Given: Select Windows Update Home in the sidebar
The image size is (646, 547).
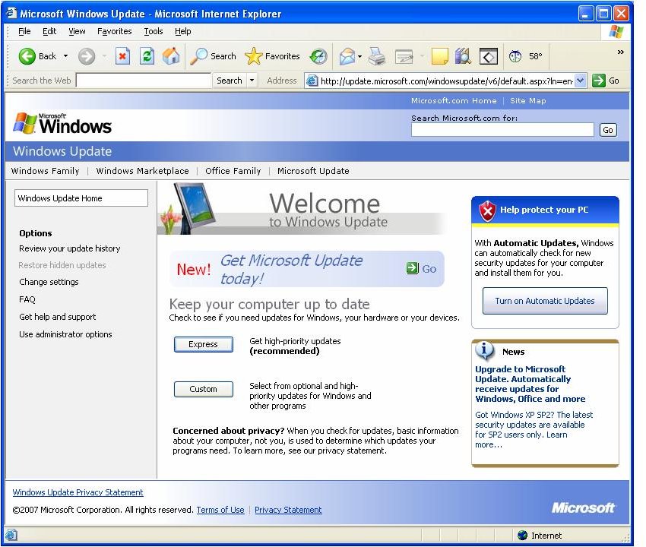Looking at the screenshot, I should click(81, 198).
